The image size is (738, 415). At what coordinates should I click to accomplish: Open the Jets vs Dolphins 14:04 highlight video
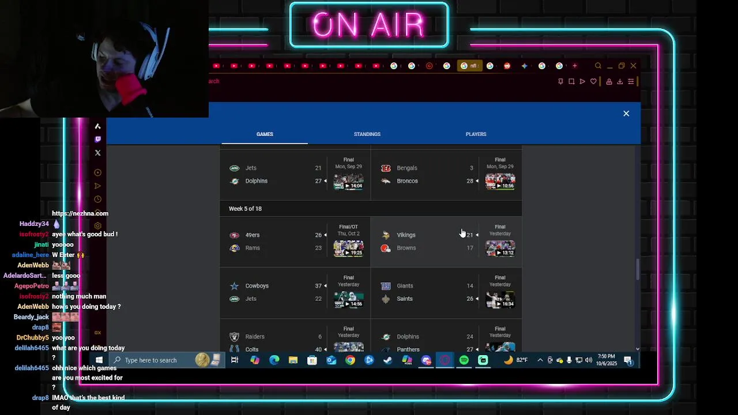click(x=348, y=182)
